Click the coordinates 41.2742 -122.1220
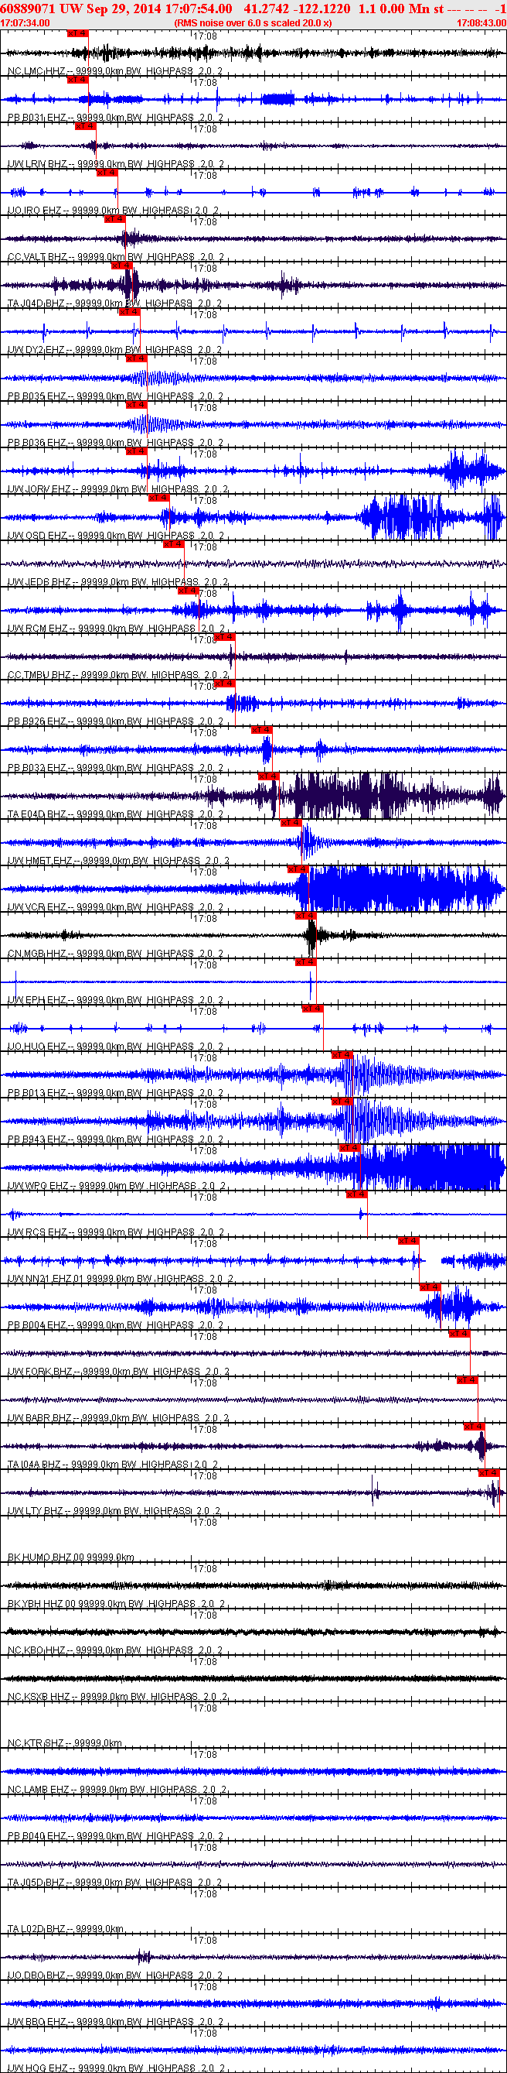 297,8
